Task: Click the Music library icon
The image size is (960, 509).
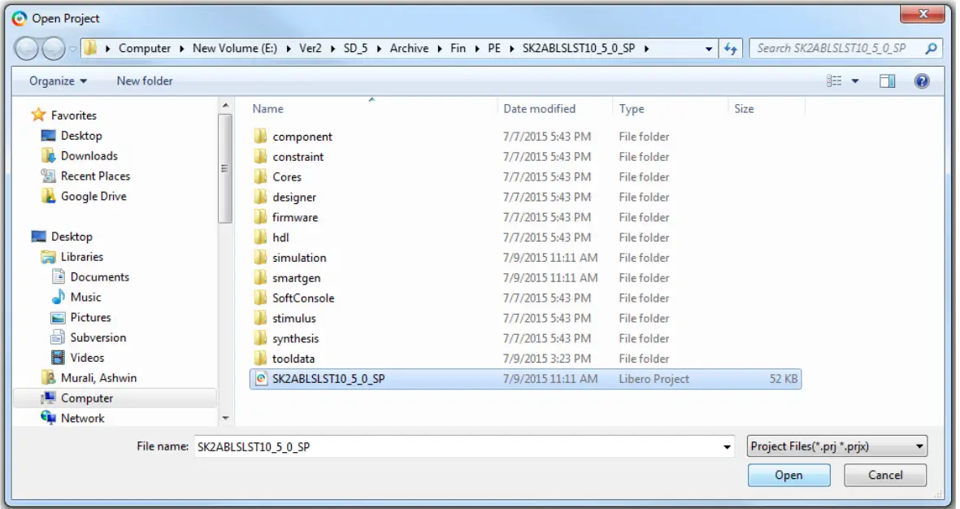Action: [x=59, y=297]
